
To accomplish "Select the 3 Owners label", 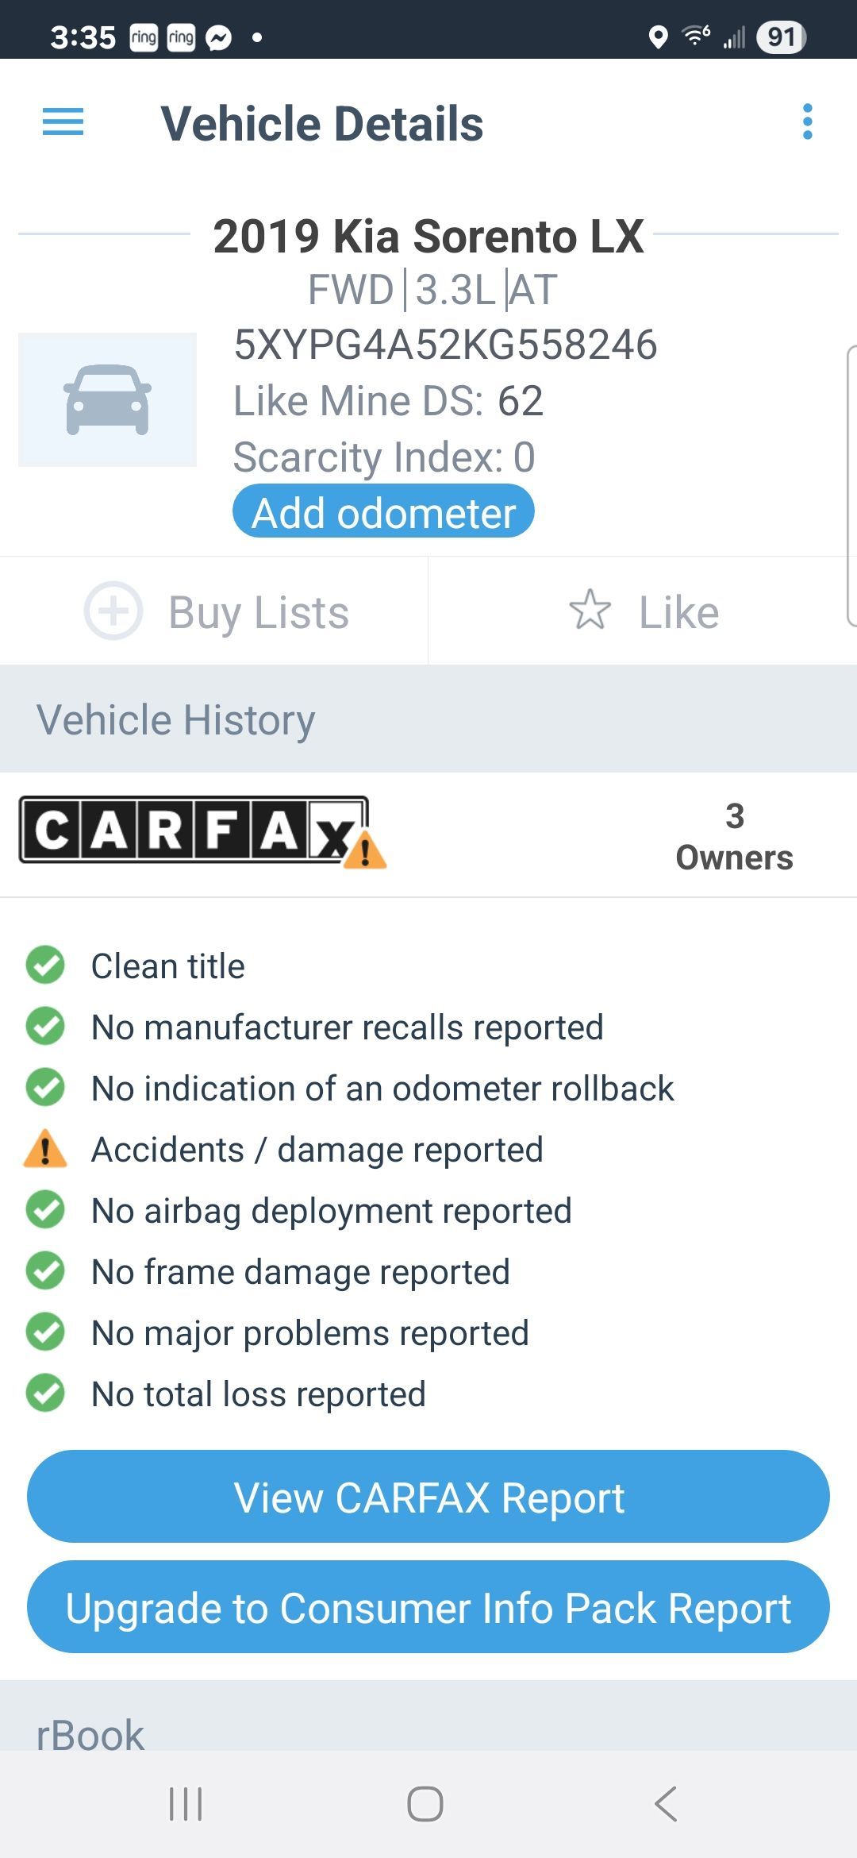I will (734, 837).
